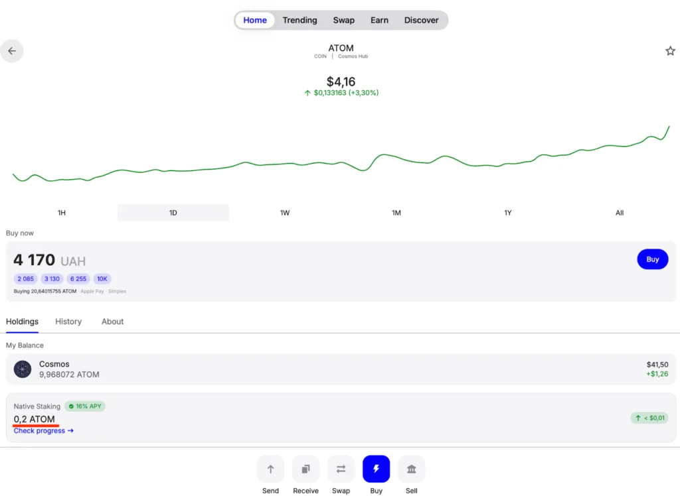This screenshot has height=496, width=680.
Task: Tap the blue Buy lightning icon
Action: tap(376, 469)
